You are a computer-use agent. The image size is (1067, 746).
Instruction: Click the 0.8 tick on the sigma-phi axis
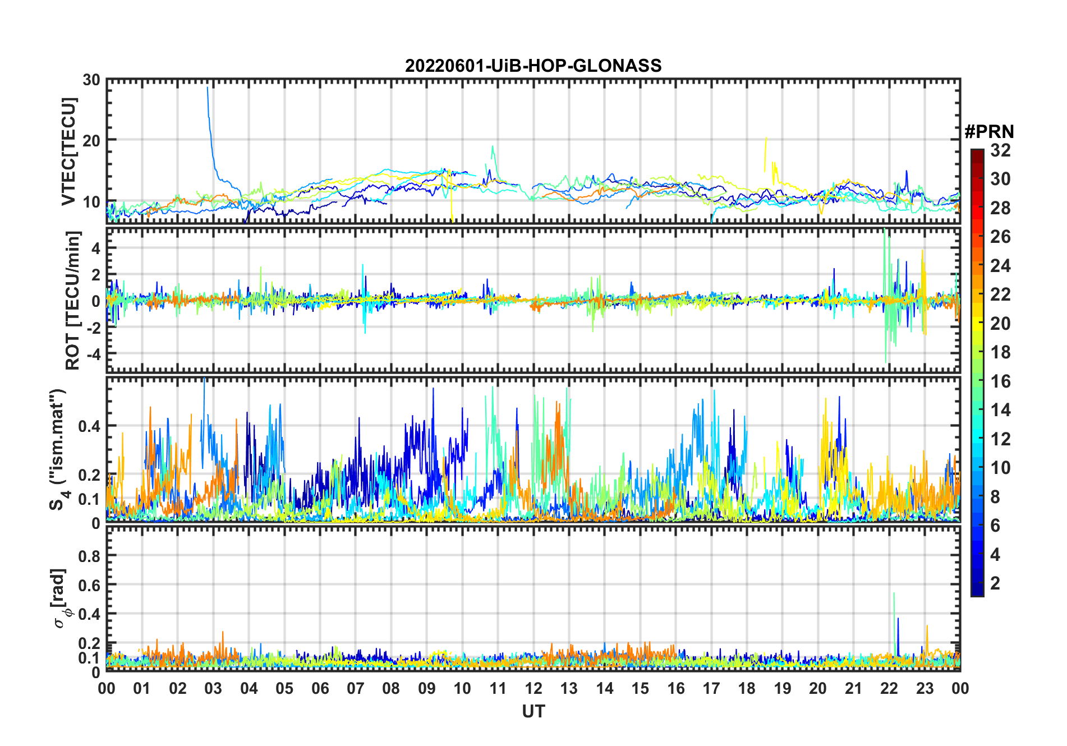point(89,556)
